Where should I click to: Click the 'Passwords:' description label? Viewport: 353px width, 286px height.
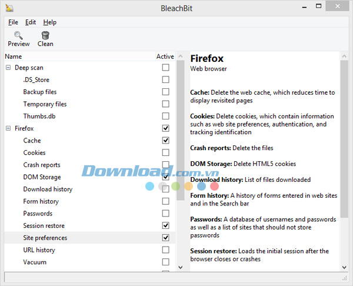point(207,220)
